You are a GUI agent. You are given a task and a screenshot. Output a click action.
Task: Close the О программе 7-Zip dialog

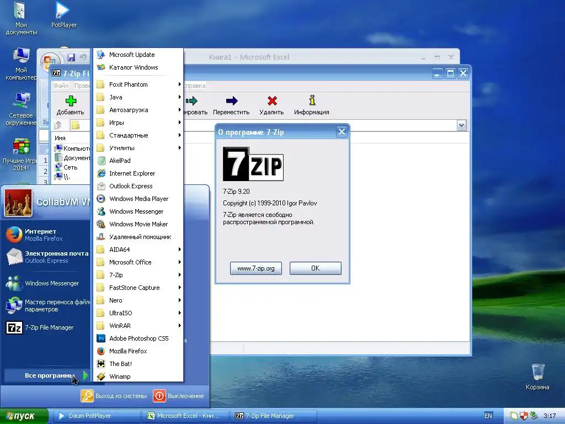coord(342,132)
